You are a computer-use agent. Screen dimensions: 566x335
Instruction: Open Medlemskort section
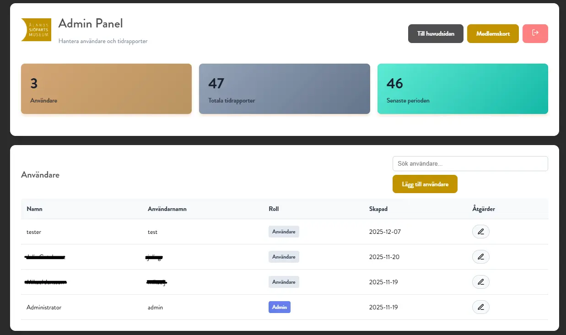coord(493,34)
